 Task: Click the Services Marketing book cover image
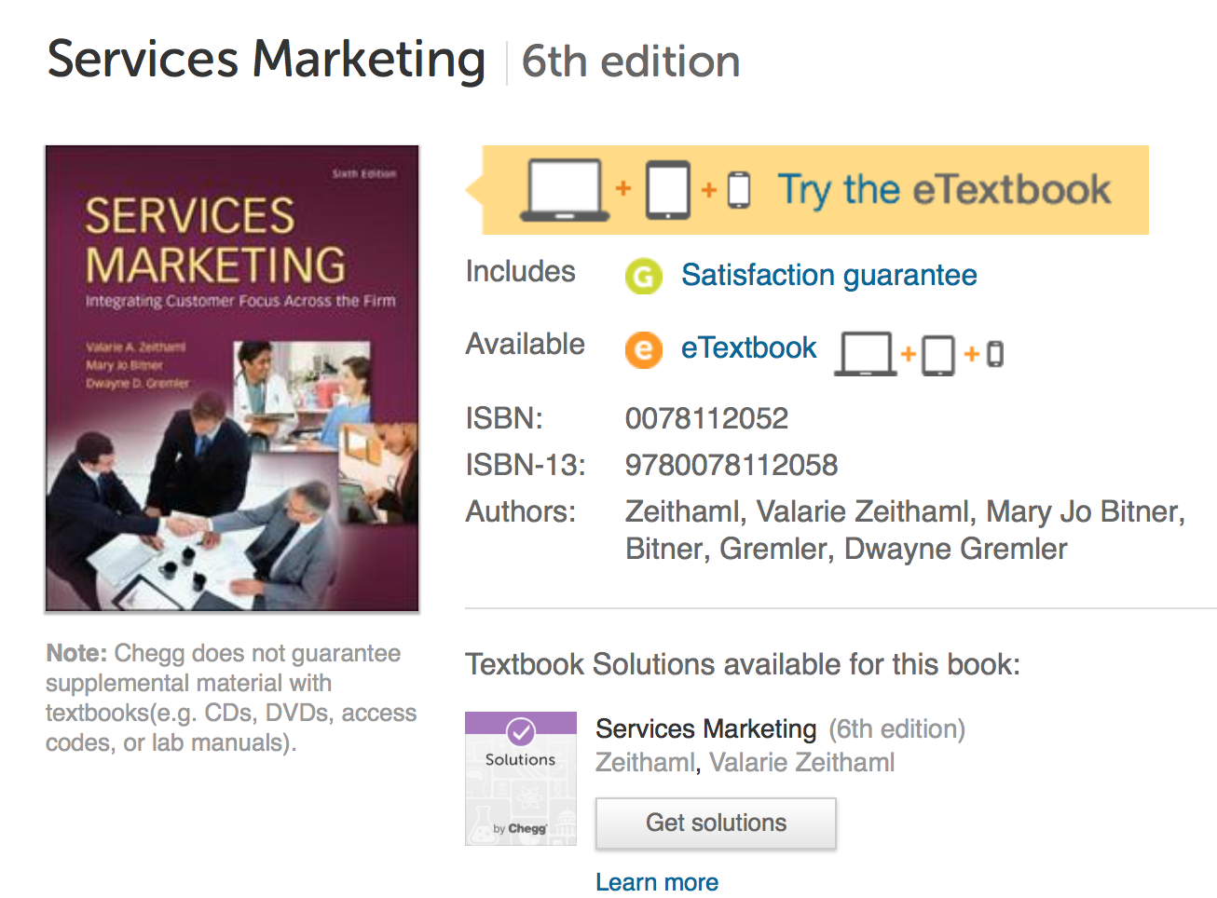[232, 378]
